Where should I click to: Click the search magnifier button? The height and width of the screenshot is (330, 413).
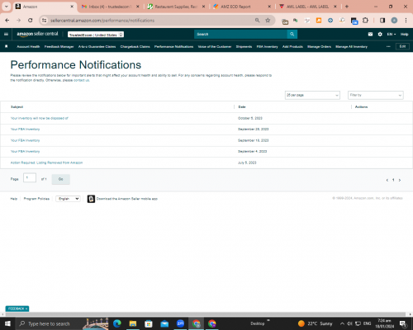click(292, 34)
